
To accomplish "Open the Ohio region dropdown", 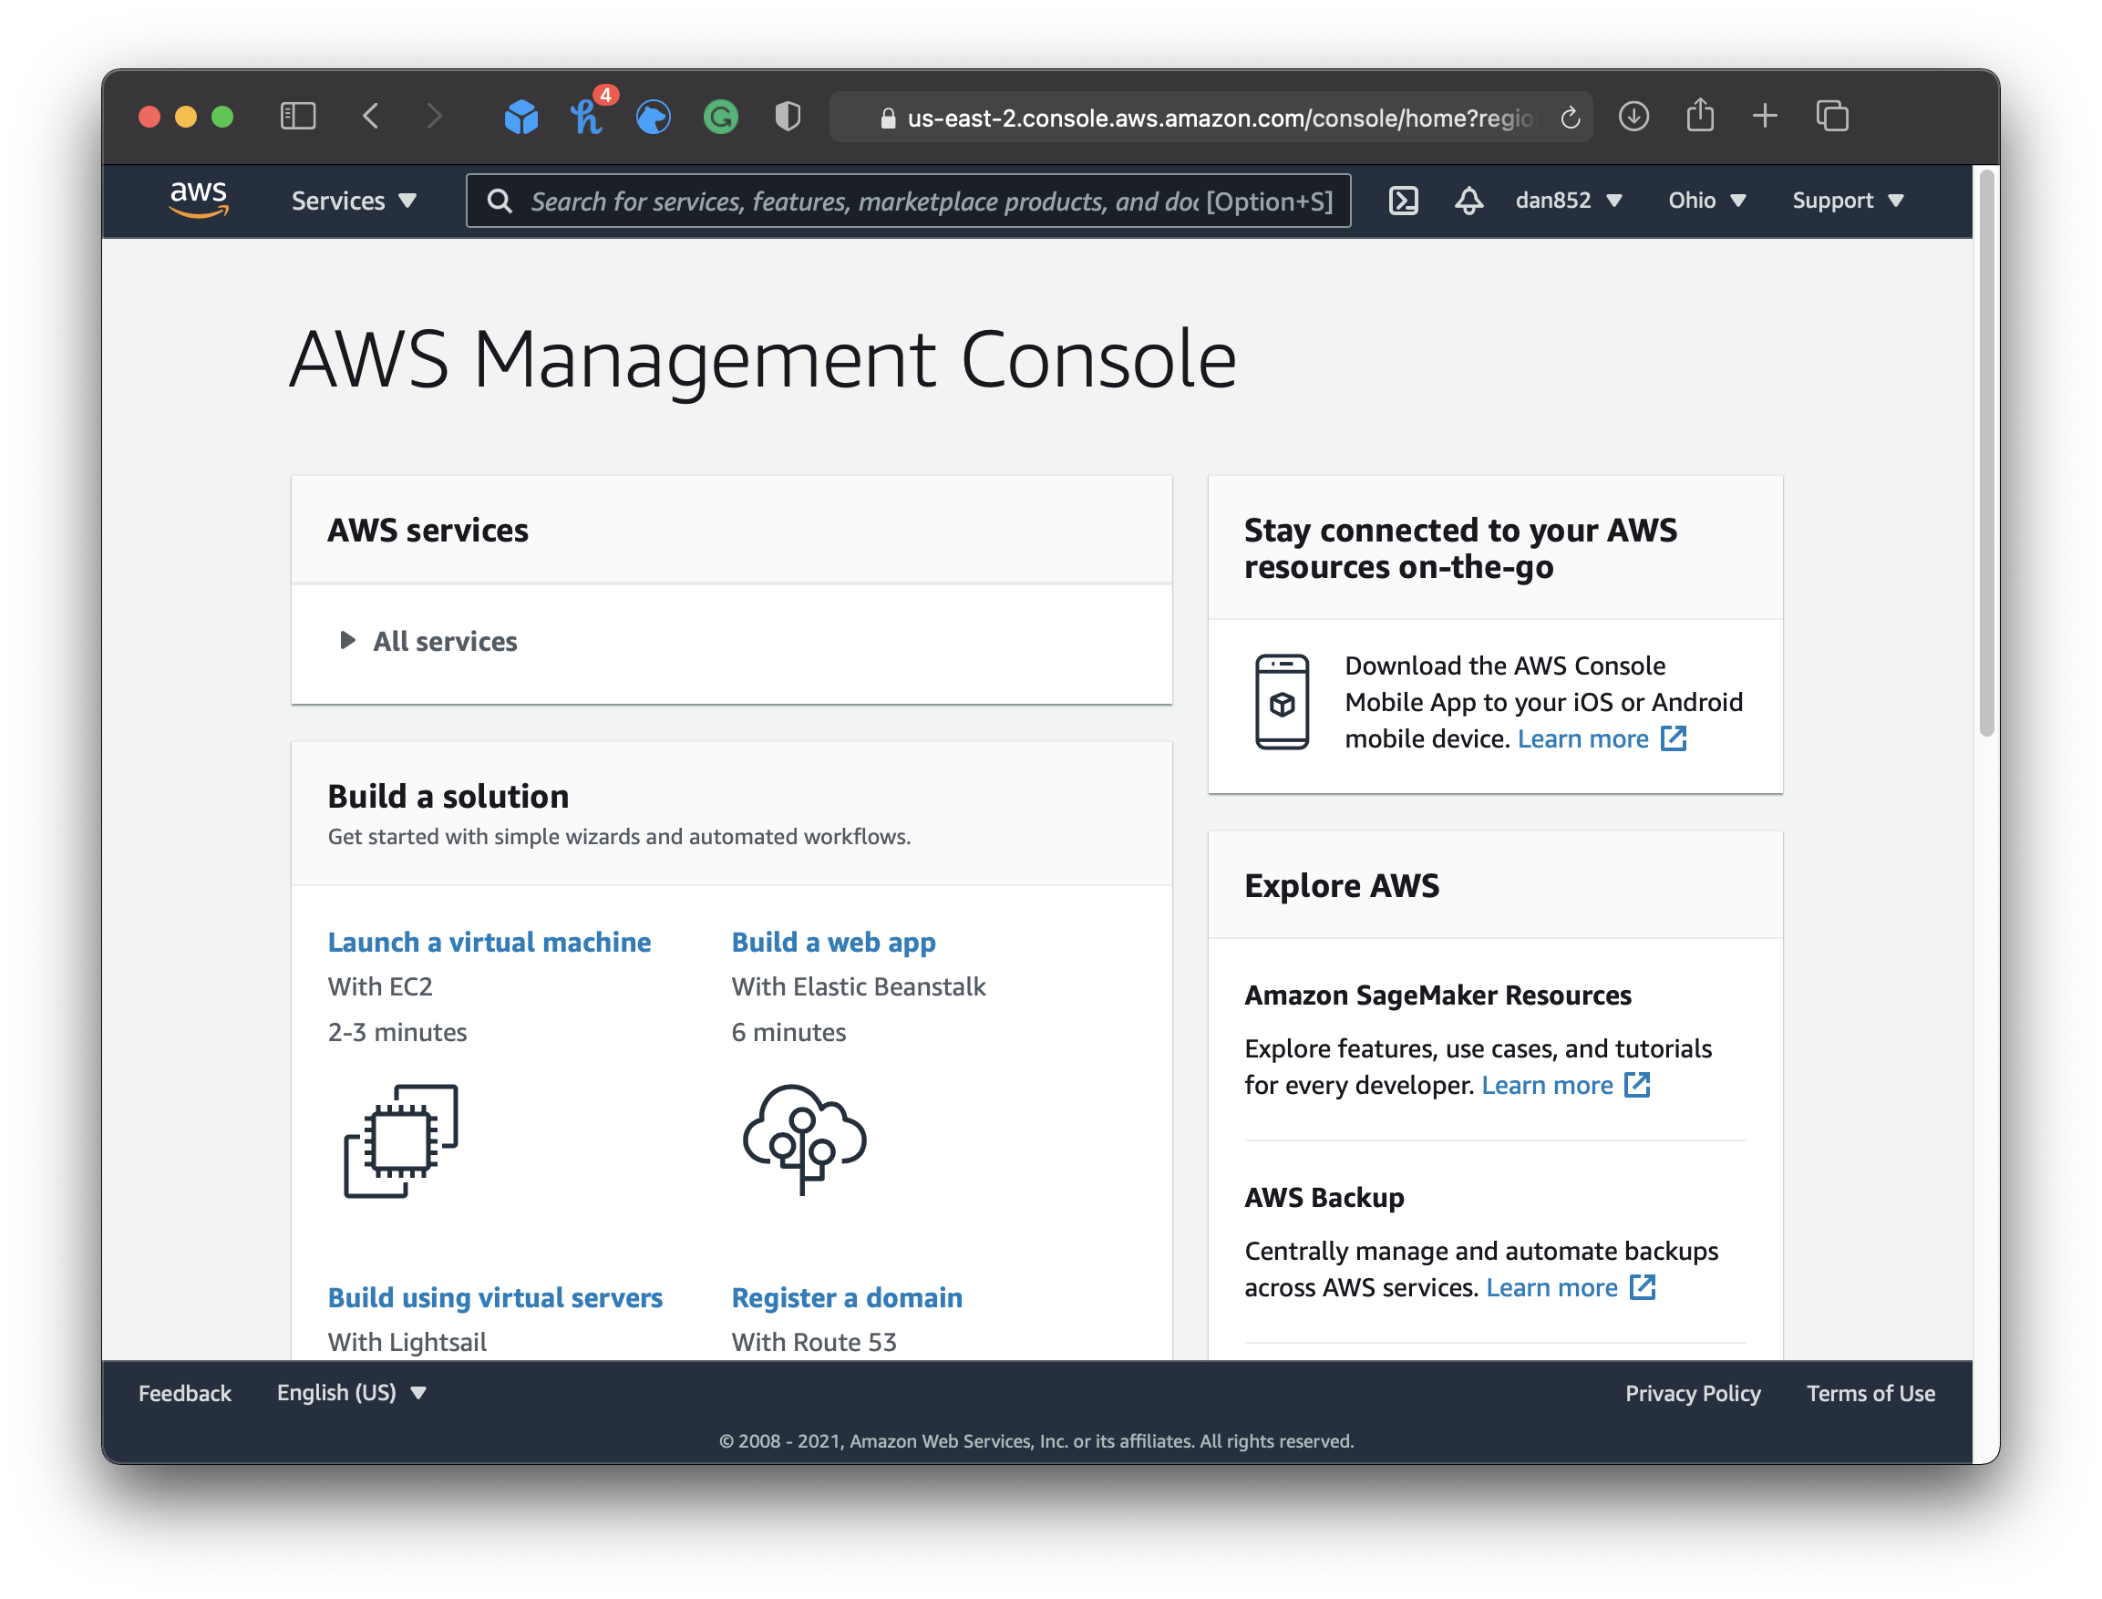I will (x=1707, y=200).
